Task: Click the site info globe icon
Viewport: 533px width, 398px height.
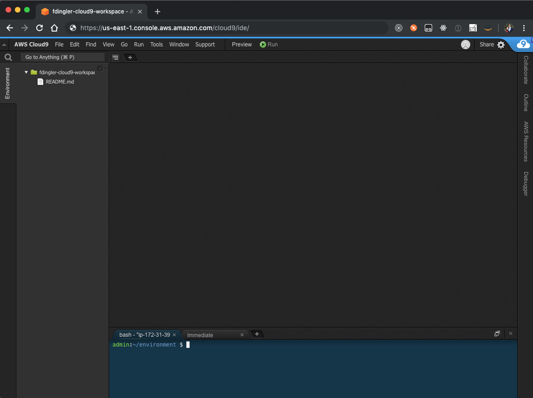Action: [x=73, y=28]
